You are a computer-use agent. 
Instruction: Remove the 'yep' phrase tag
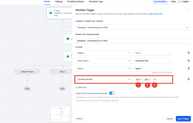pos(149,79)
